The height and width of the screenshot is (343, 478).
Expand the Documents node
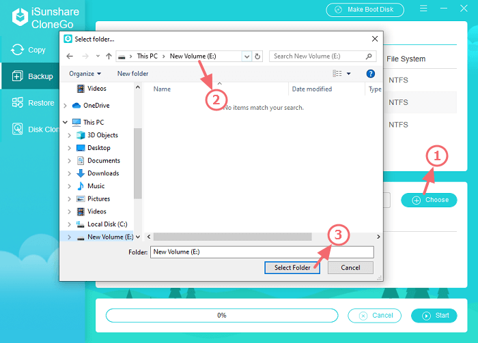(69, 161)
